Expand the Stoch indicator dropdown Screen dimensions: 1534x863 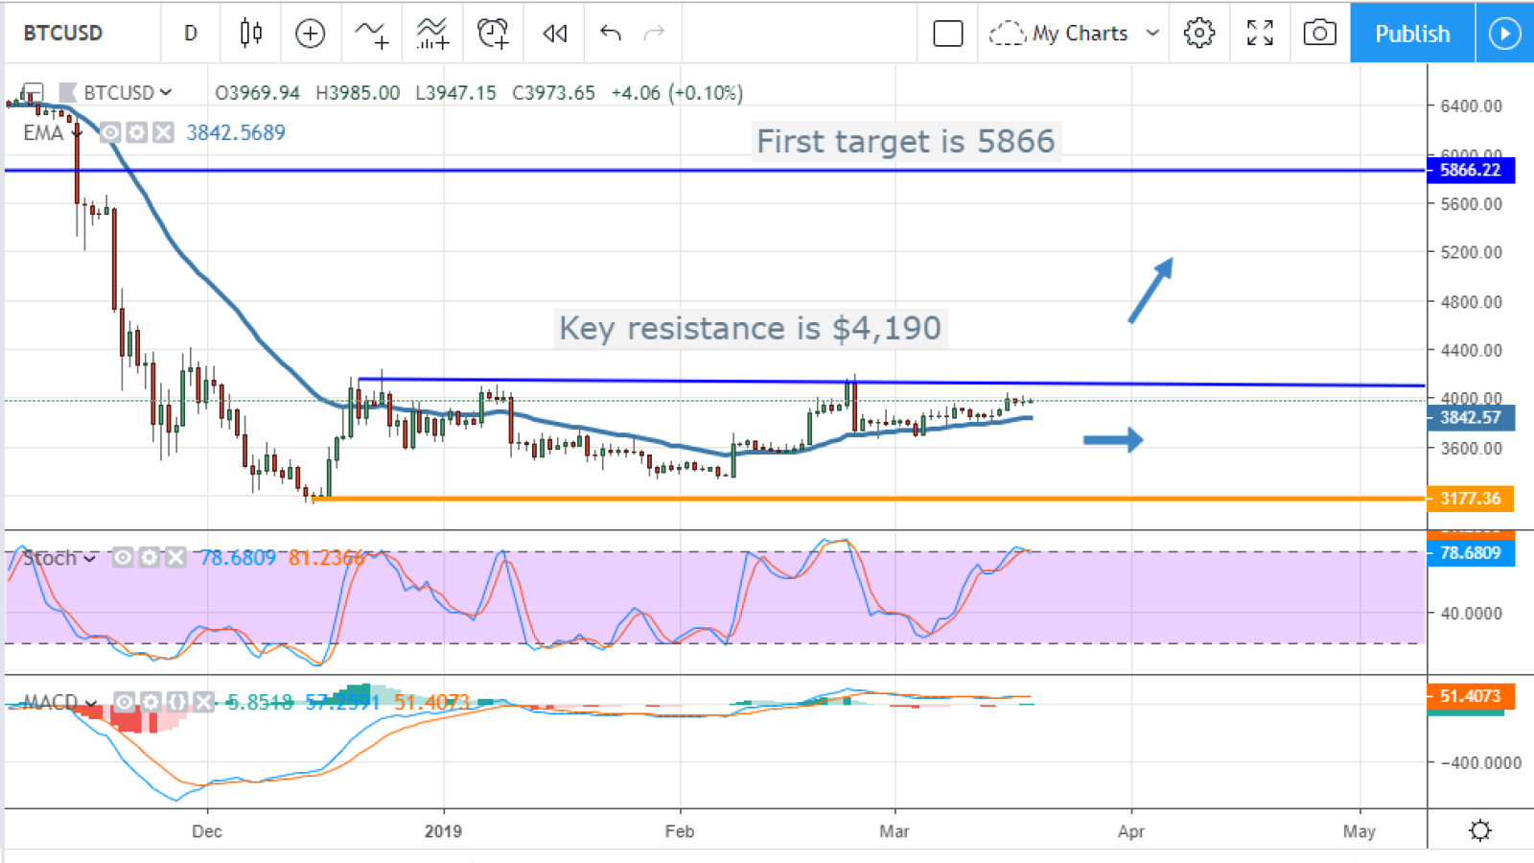pos(90,558)
